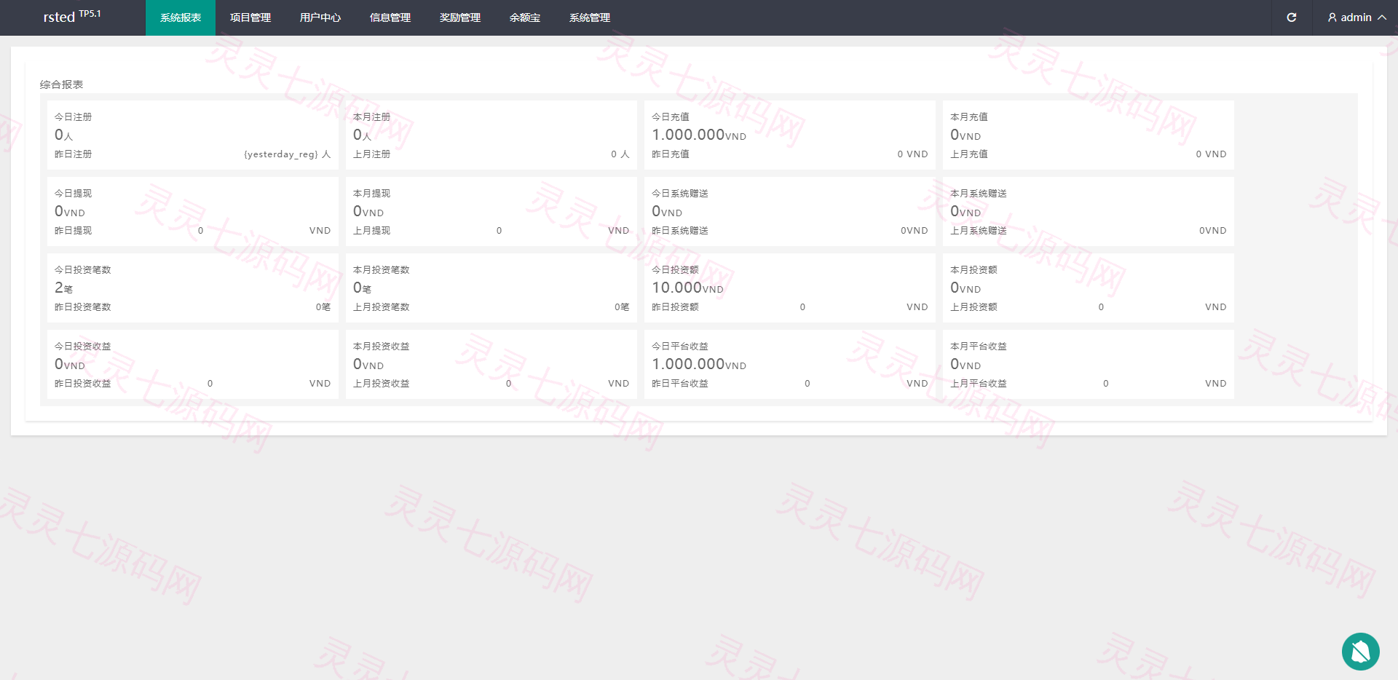Open the 项目管理 menu
The height and width of the screenshot is (680, 1398).
(250, 17)
